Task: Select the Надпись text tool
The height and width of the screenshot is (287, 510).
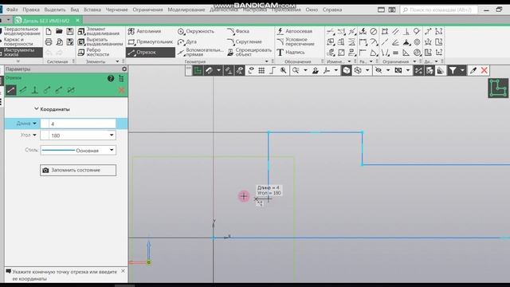Action: (290, 52)
